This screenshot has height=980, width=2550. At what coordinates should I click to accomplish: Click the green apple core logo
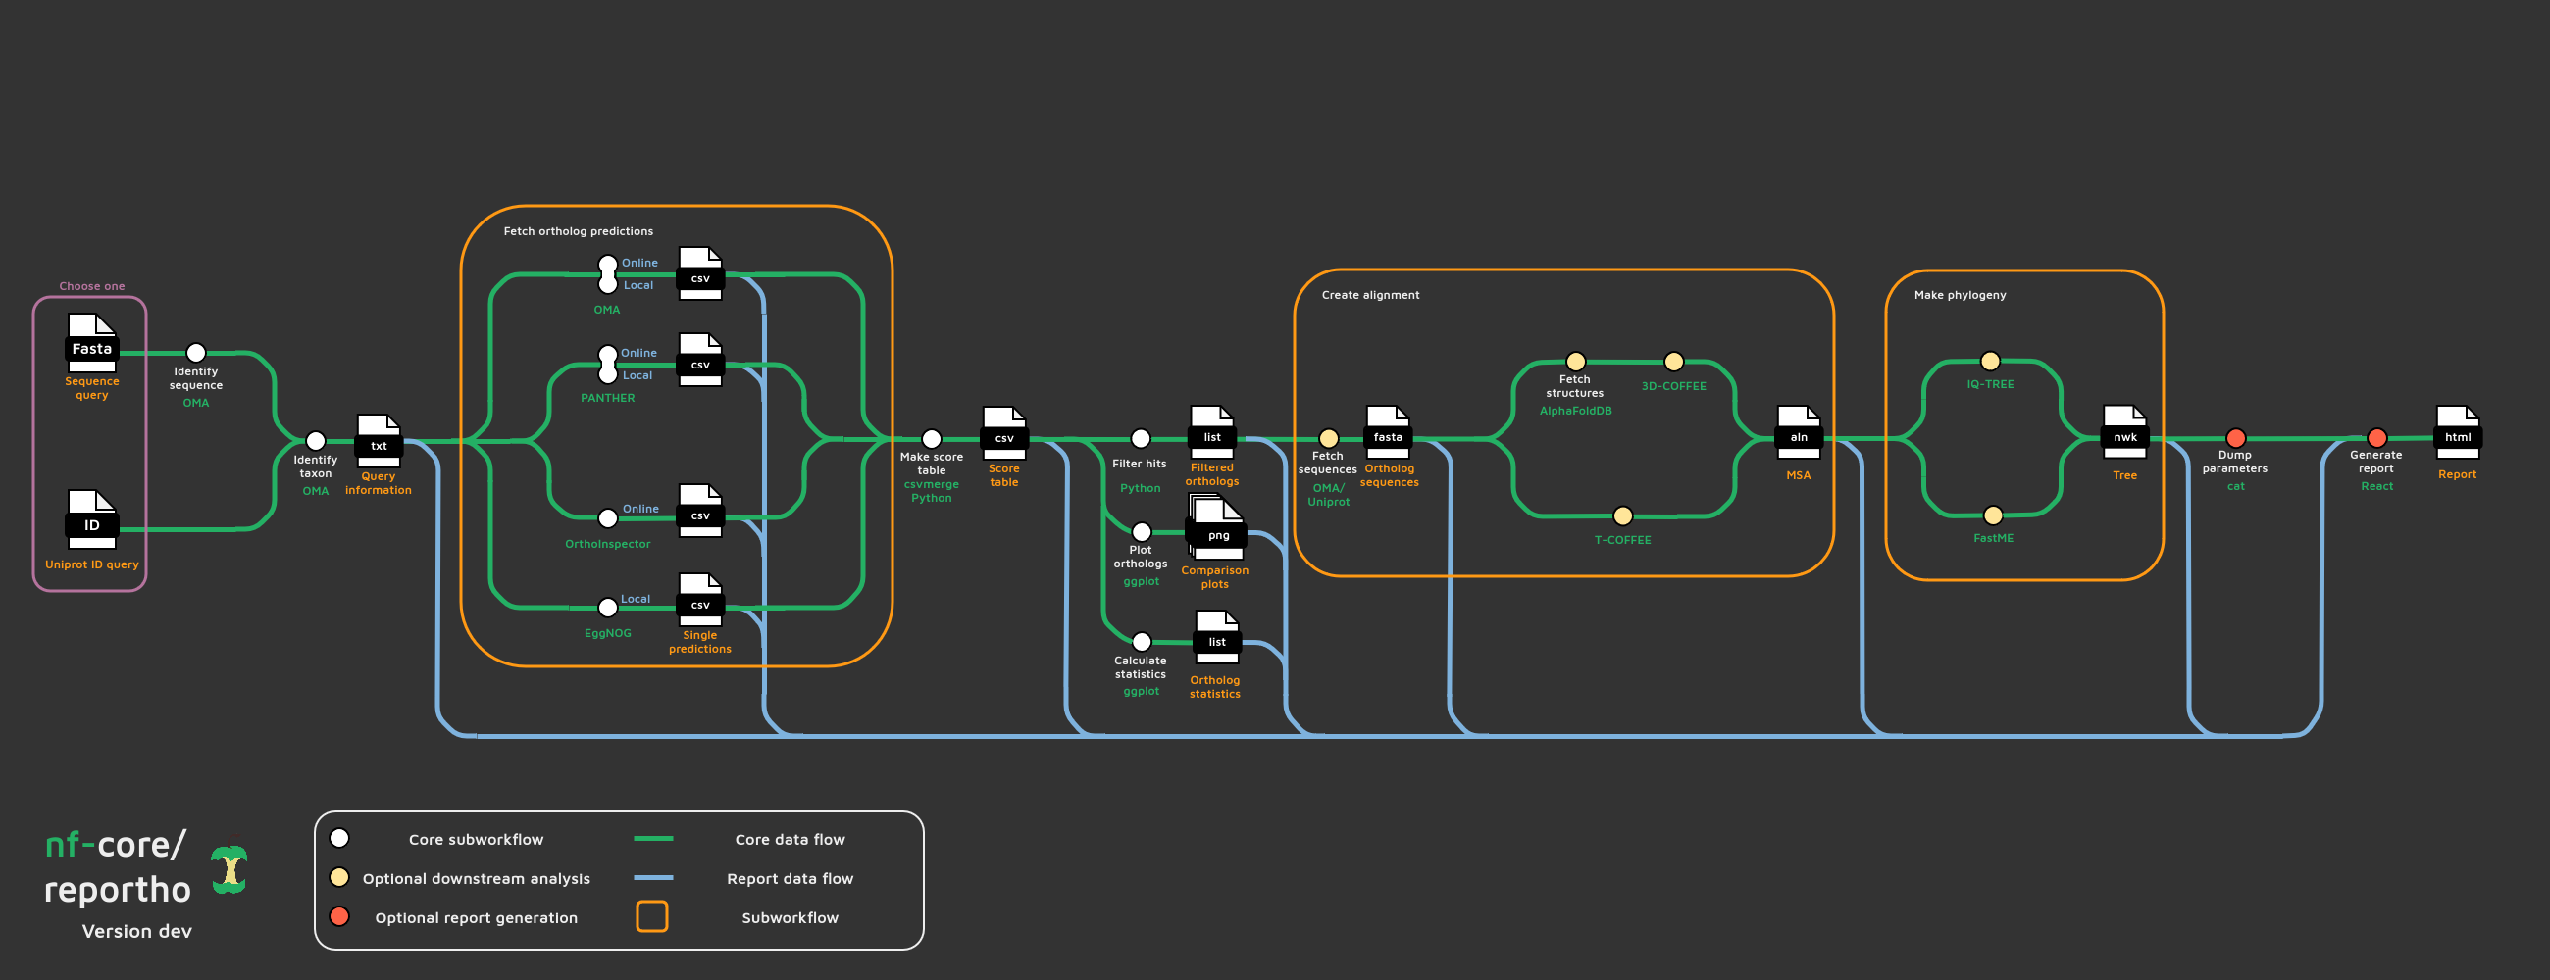[x=229, y=869]
